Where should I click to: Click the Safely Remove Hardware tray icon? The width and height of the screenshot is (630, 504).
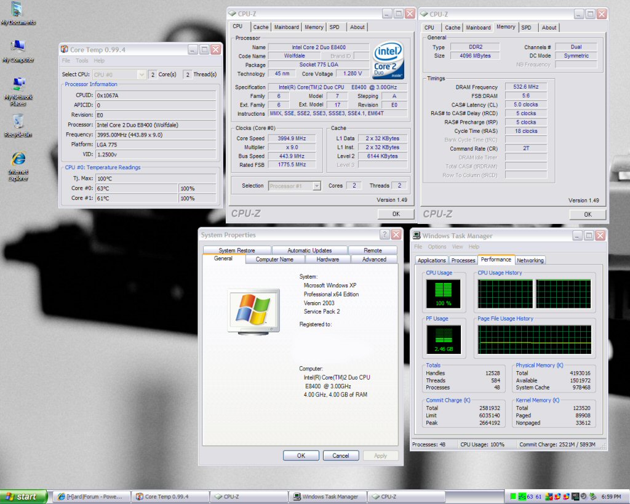coord(592,497)
